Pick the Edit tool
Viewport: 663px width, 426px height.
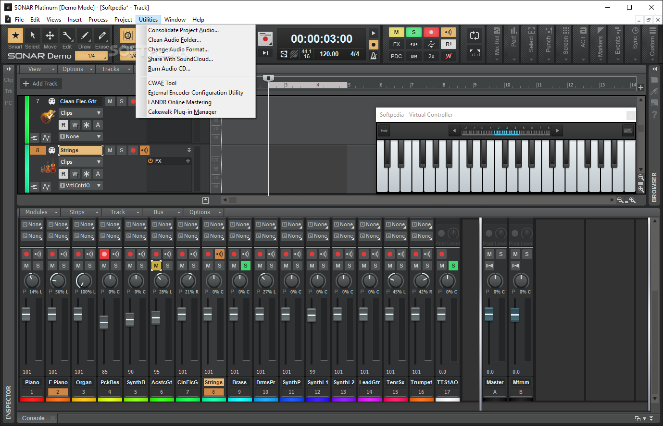[x=67, y=36]
